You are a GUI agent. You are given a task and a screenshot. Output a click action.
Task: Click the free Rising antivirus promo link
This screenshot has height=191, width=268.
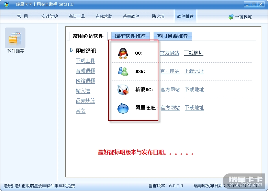(x=39, y=186)
